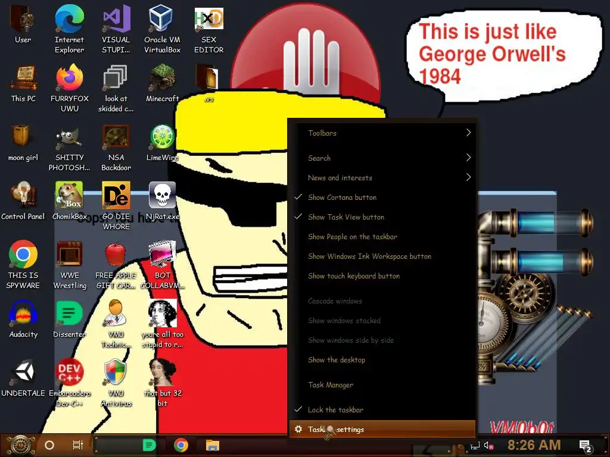Open FREE APPLE GIFT CAR... icon
The width and height of the screenshot is (610, 457).
[x=116, y=264]
